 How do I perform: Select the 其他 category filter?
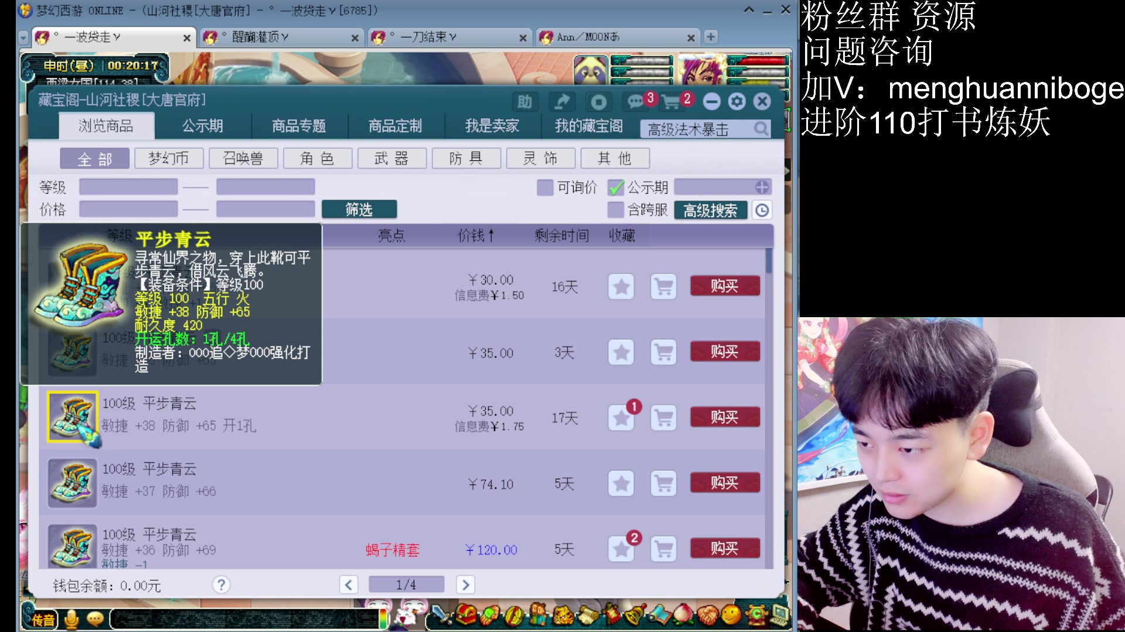(615, 159)
